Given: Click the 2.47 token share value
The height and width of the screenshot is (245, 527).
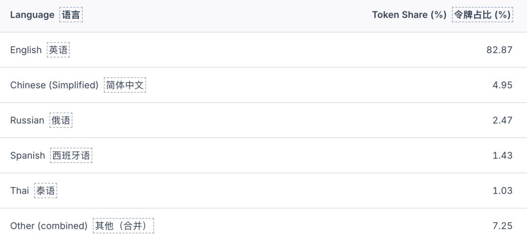Looking at the screenshot, I should [x=502, y=120].
